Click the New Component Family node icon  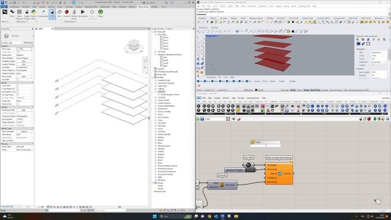click(x=280, y=174)
